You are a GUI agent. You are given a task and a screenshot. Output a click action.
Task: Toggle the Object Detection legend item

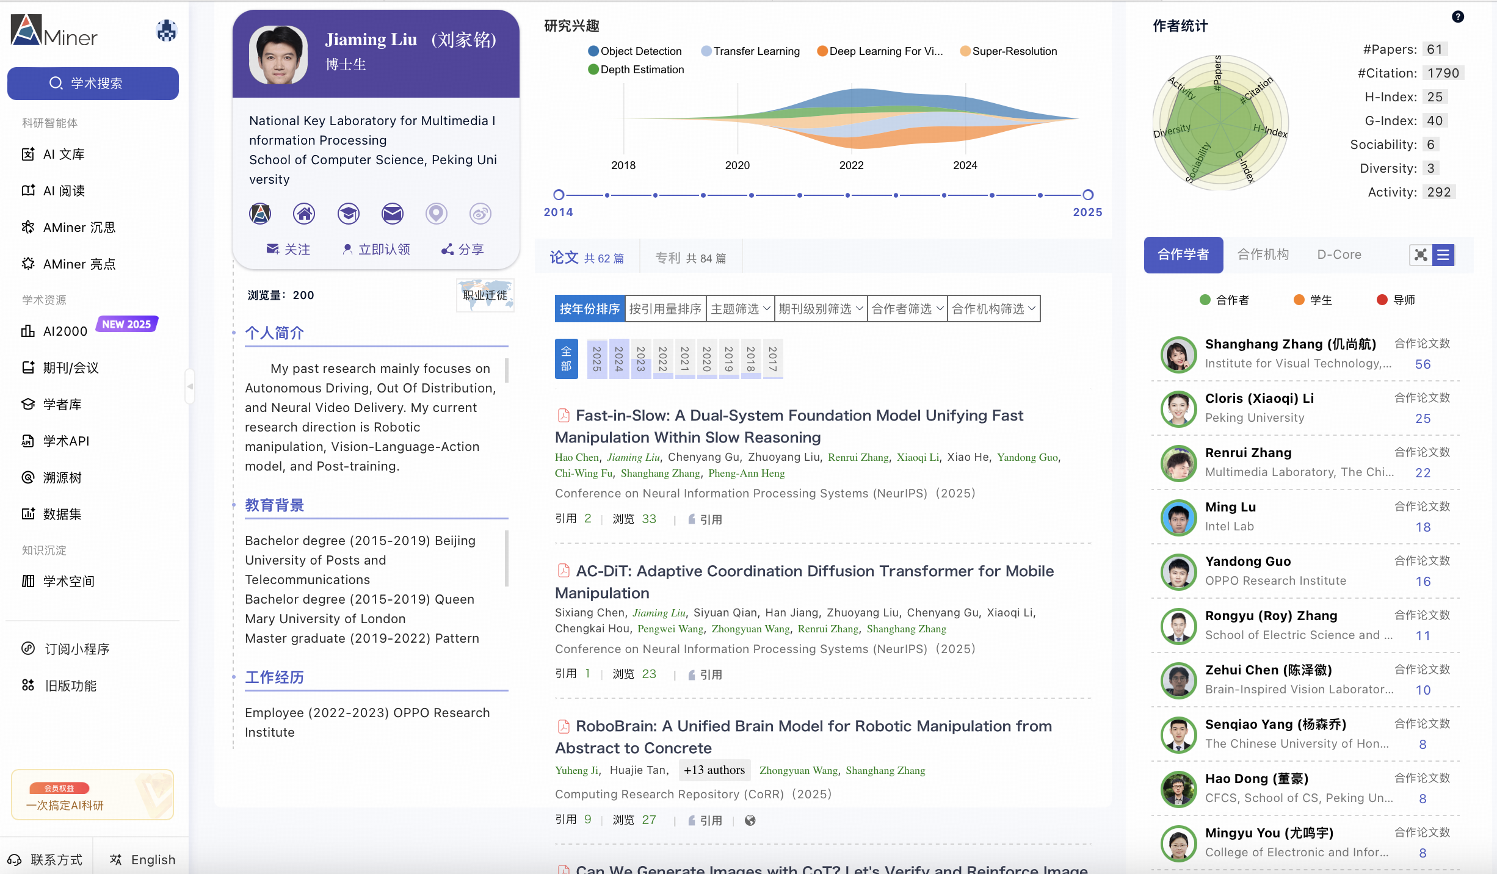coord(635,51)
